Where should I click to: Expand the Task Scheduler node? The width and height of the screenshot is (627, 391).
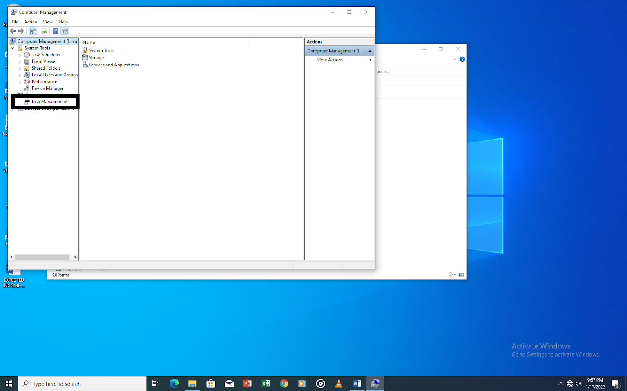tap(20, 55)
